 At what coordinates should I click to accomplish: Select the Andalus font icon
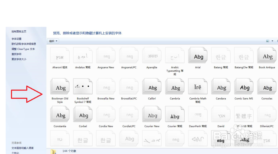[x=83, y=55]
